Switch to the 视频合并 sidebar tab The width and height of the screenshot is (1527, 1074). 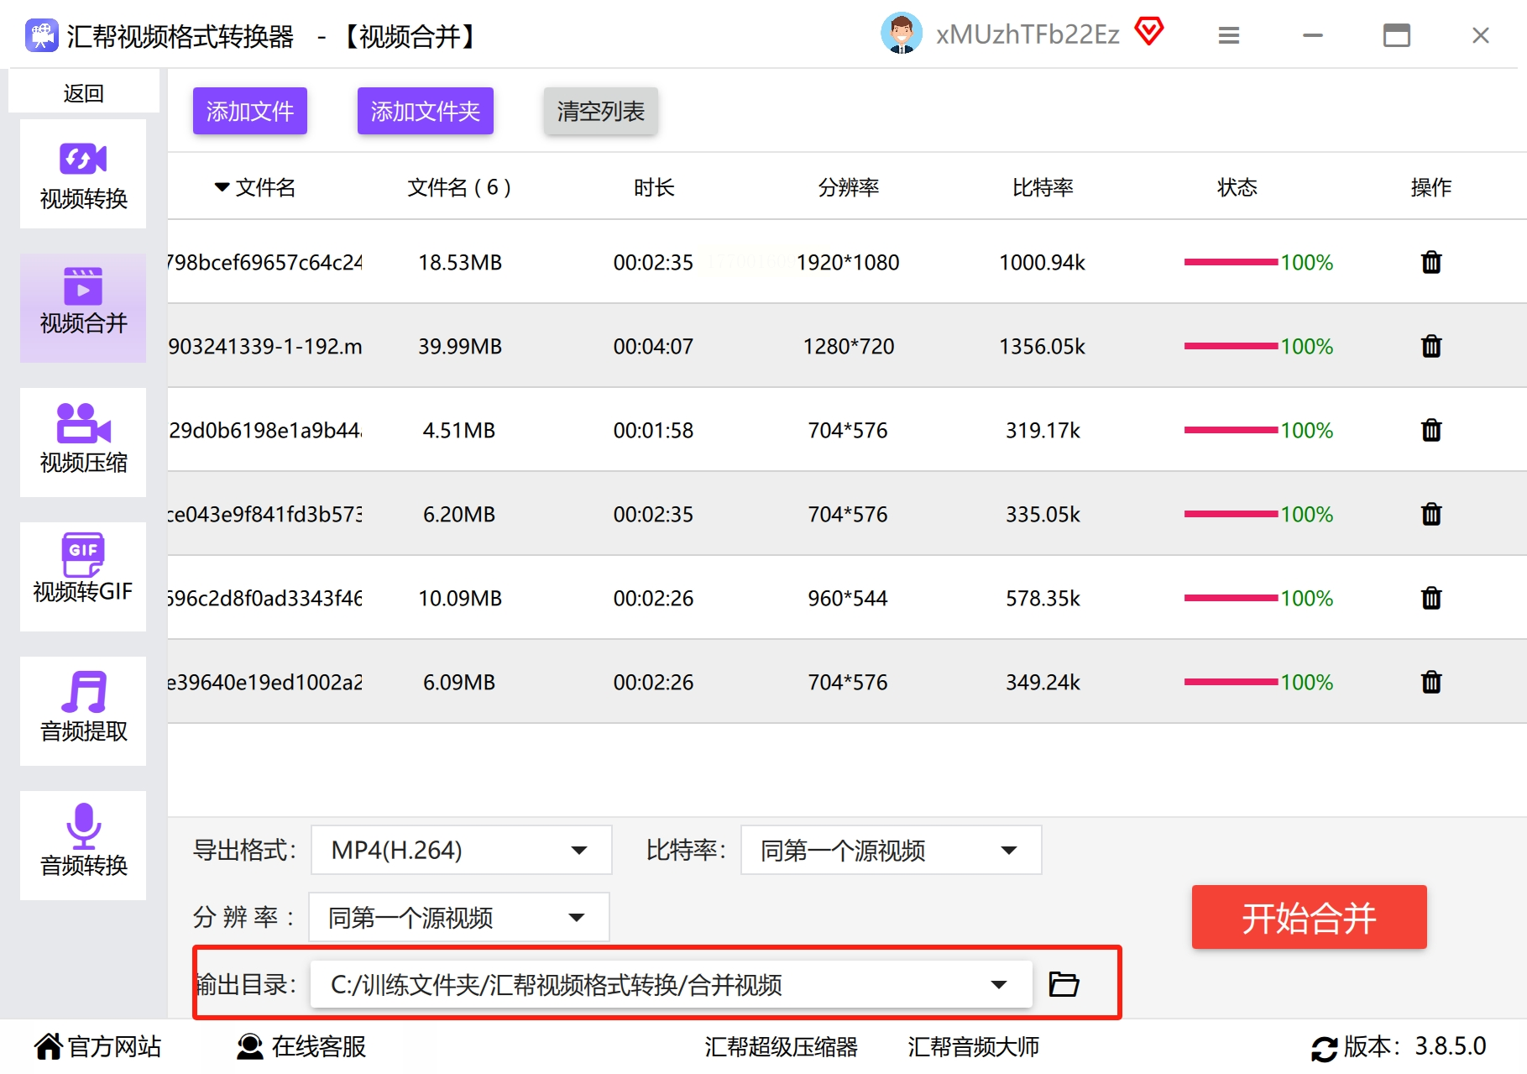click(x=83, y=308)
